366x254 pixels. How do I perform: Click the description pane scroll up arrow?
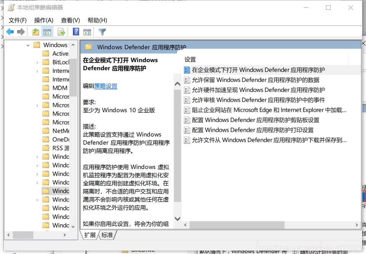click(x=178, y=84)
